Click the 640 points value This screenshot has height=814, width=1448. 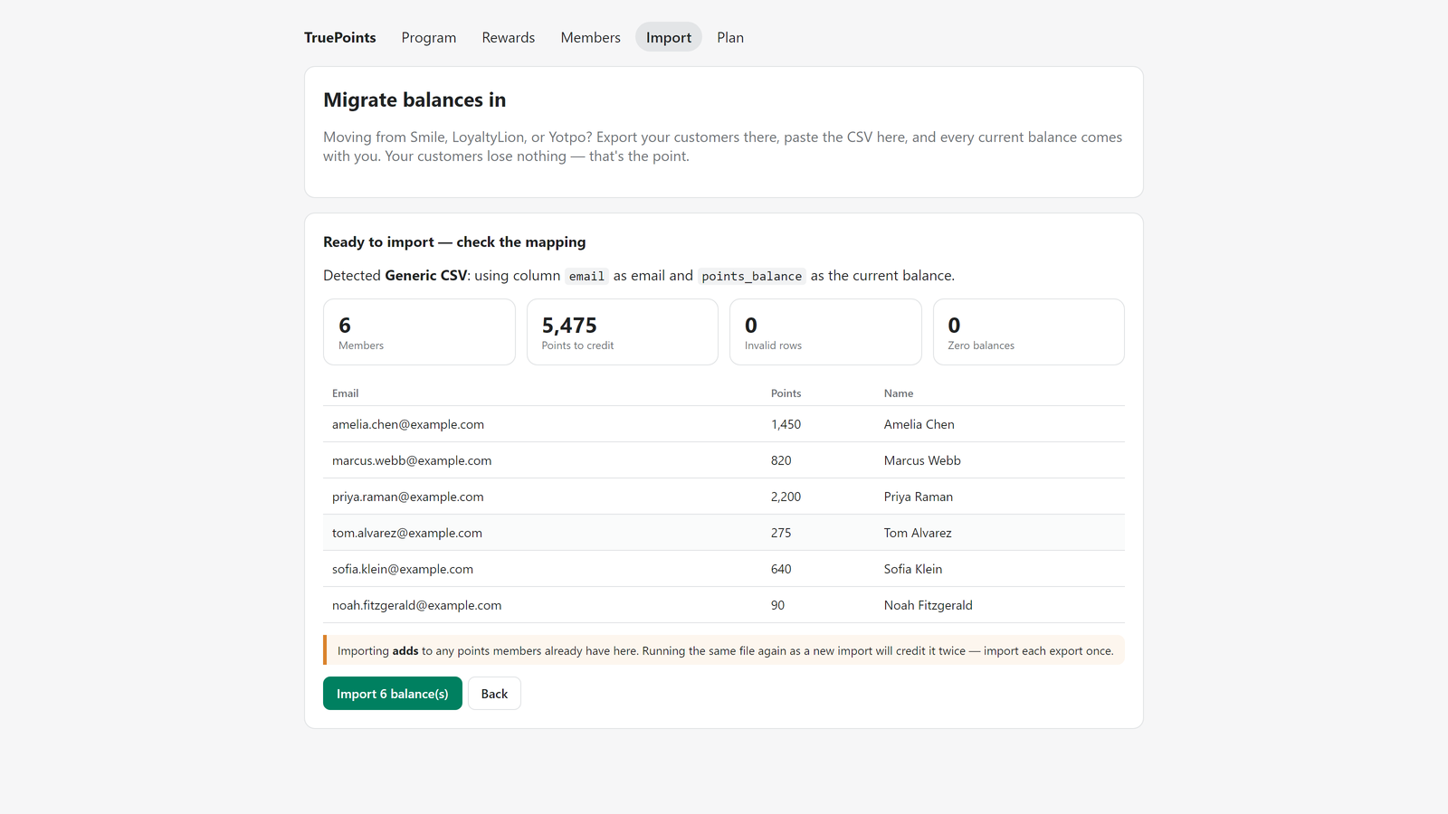(781, 569)
